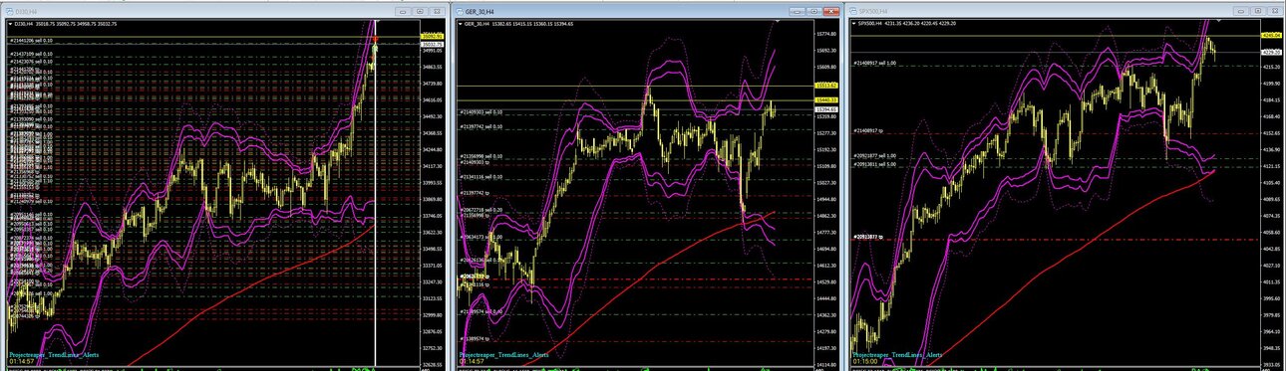Select order #20913811 sell 5.00 on SPX500
This screenshot has height=371, width=1286.
875,164
